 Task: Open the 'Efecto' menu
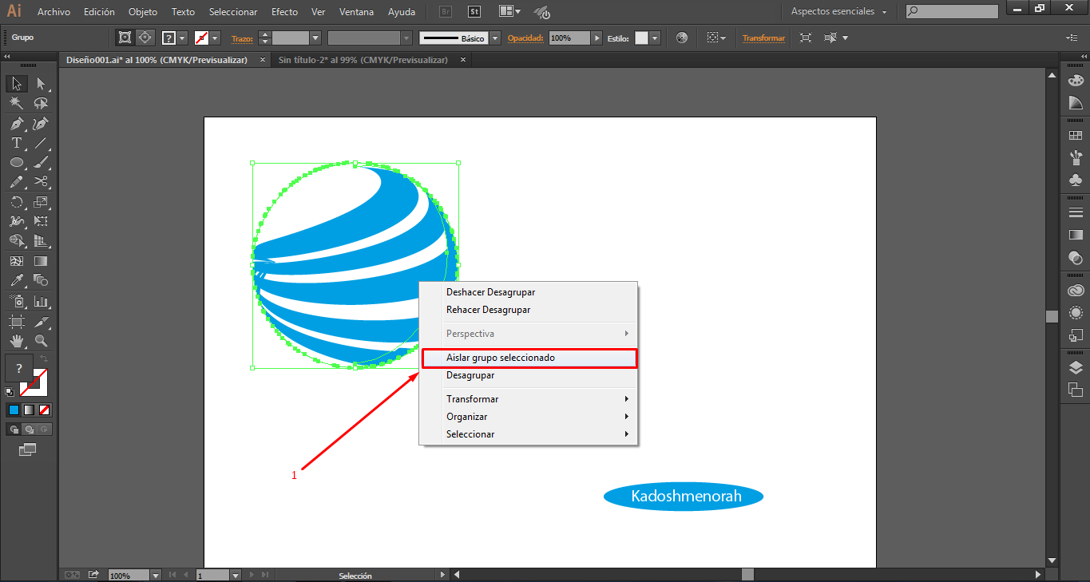(x=284, y=12)
